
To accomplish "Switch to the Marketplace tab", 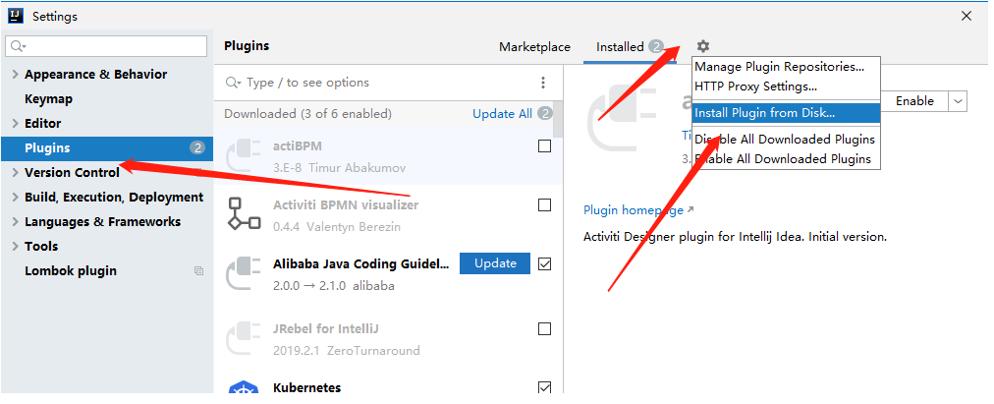I will pos(534,47).
